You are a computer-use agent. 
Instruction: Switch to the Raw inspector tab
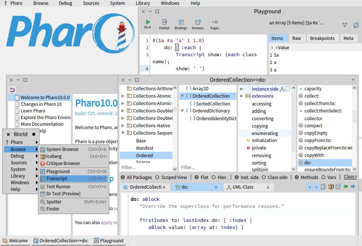[x=296, y=38]
